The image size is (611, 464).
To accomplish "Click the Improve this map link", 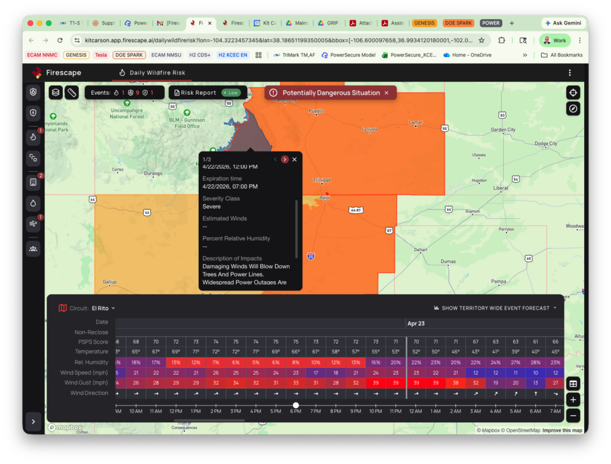I will coord(563,431).
